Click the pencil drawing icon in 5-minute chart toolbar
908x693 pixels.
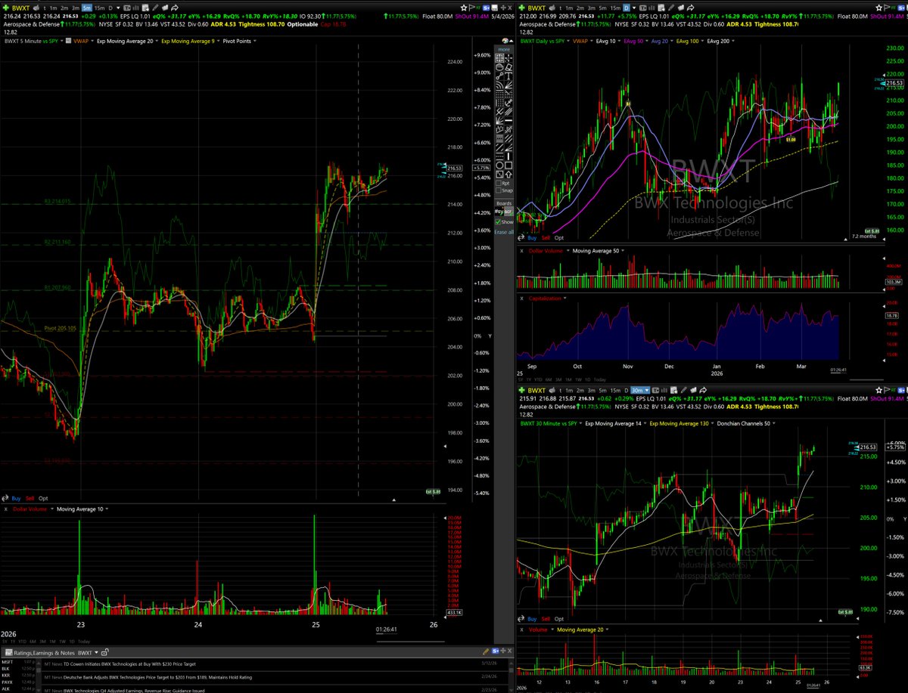(155, 8)
